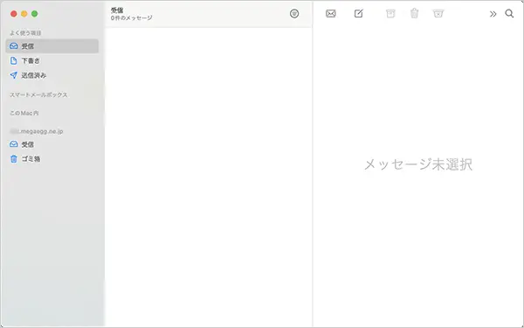Expand the toolbar overflow chevrons

(x=493, y=14)
